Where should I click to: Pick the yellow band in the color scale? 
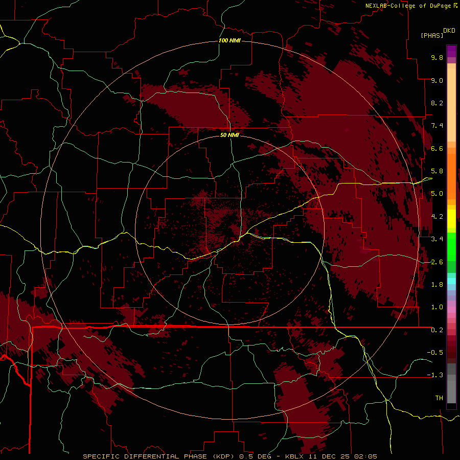click(451, 219)
